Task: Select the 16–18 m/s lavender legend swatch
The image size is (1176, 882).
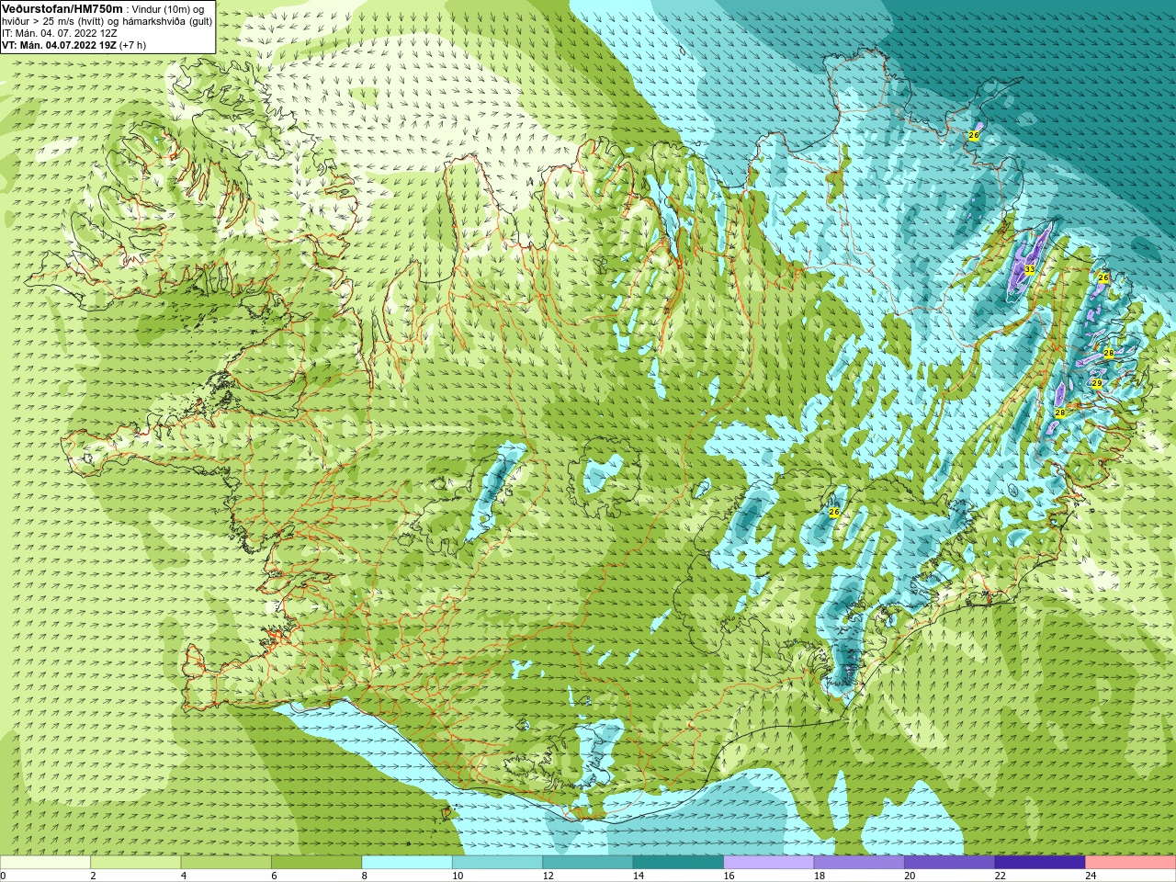Action: pos(769,863)
